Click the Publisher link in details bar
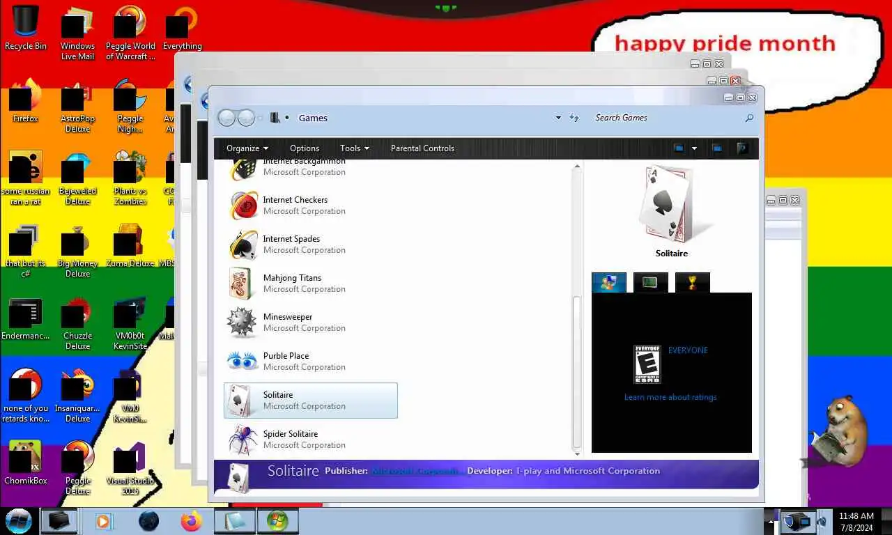The image size is (892, 535). [x=415, y=471]
